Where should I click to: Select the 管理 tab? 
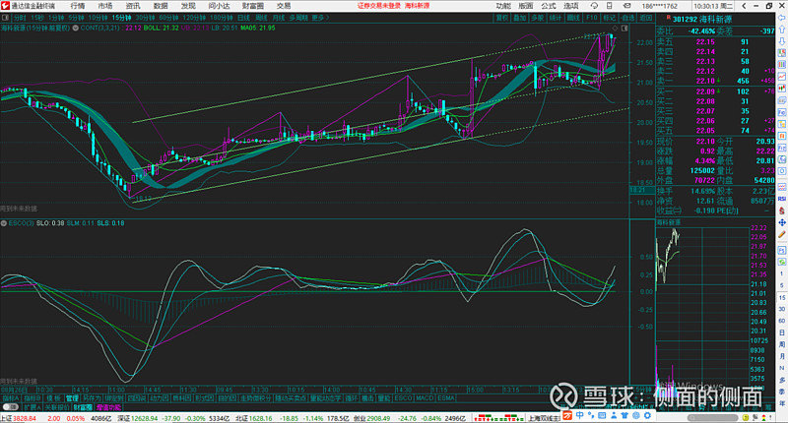tap(72, 398)
